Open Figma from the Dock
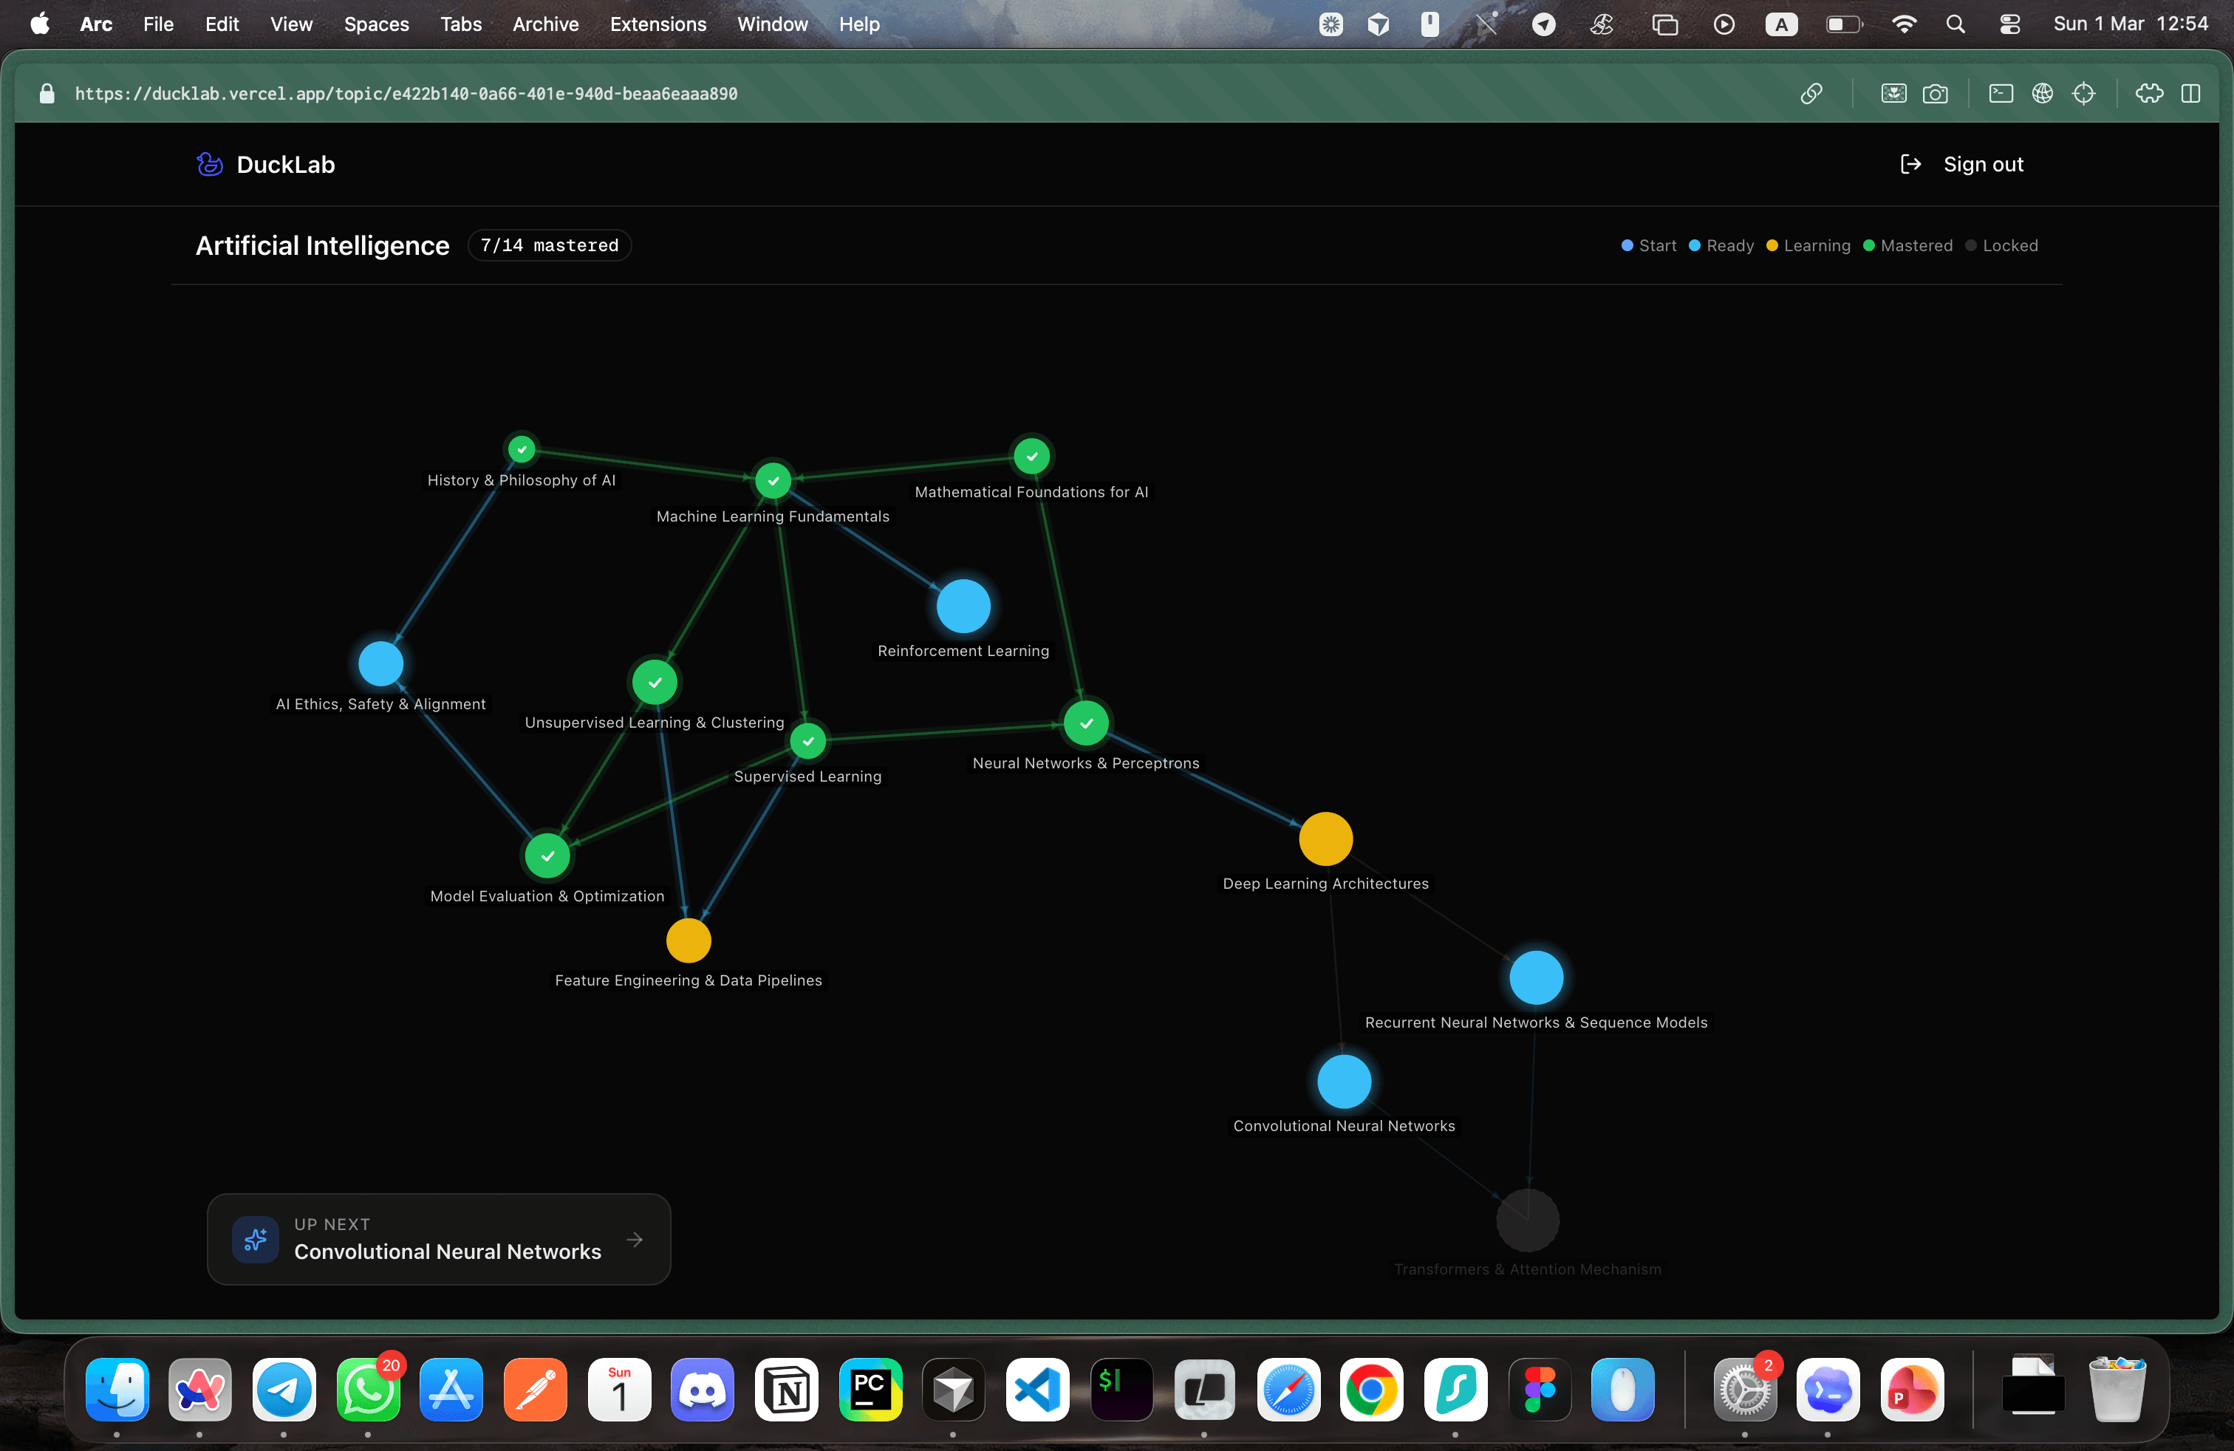The height and width of the screenshot is (1451, 2234). (x=1540, y=1390)
